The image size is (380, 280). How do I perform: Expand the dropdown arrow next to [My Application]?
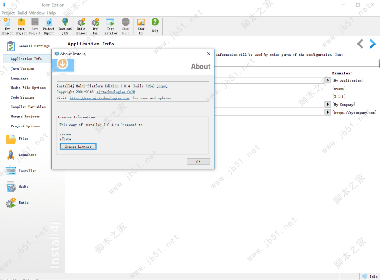[x=328, y=81]
